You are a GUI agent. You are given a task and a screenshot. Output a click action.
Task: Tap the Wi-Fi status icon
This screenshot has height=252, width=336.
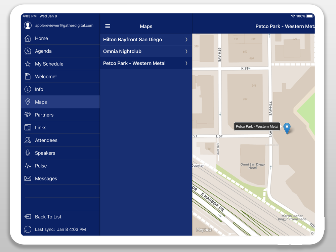coord(293,16)
